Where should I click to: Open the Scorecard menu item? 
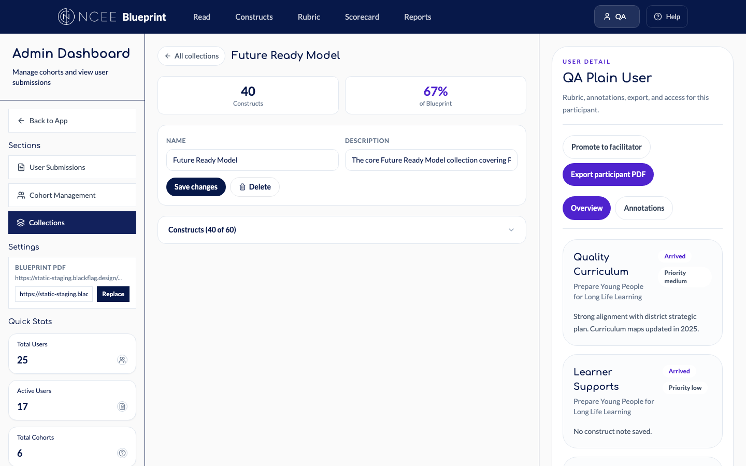point(362,17)
